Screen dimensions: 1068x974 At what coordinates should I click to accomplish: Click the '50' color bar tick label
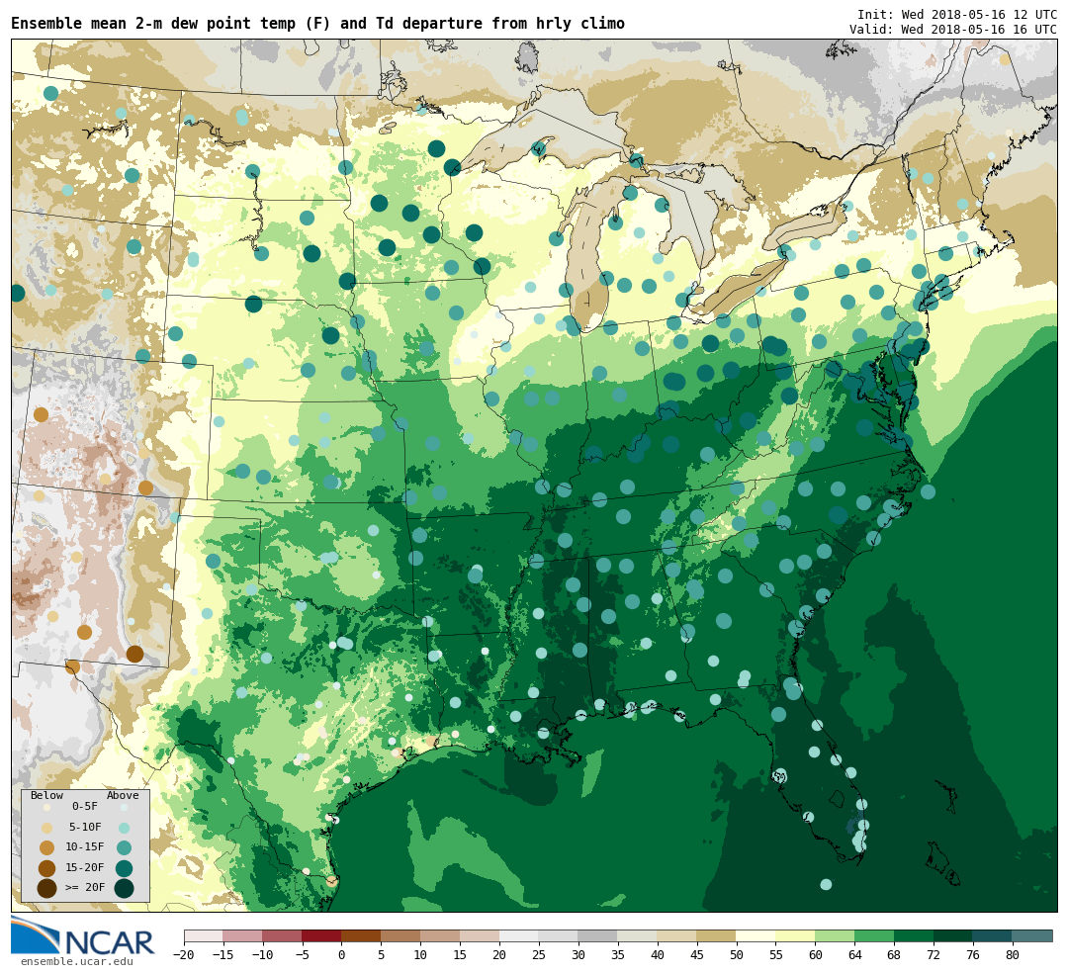tap(737, 955)
